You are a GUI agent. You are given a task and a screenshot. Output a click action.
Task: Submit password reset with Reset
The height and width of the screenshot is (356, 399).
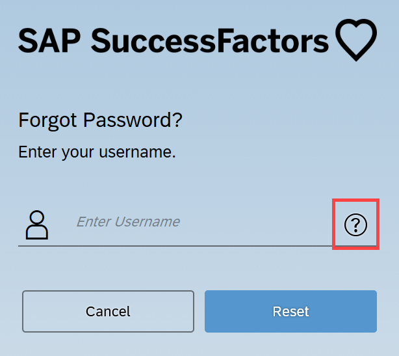[x=290, y=311]
